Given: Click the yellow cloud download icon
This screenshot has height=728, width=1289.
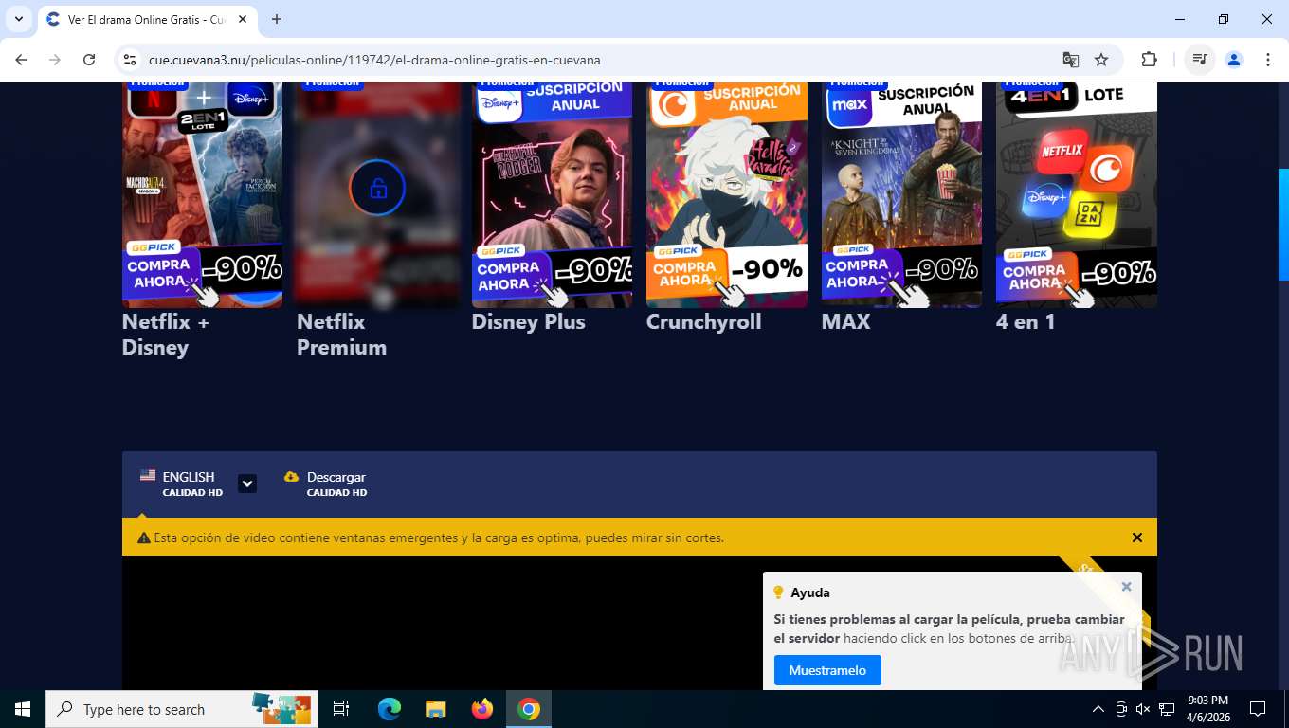Looking at the screenshot, I should (291, 477).
